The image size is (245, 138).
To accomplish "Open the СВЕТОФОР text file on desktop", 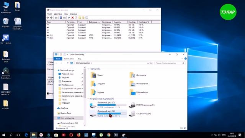I will tap(6, 89).
